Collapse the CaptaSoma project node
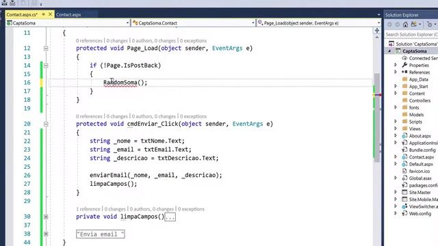Screen dimensions: 438x246 389,51
